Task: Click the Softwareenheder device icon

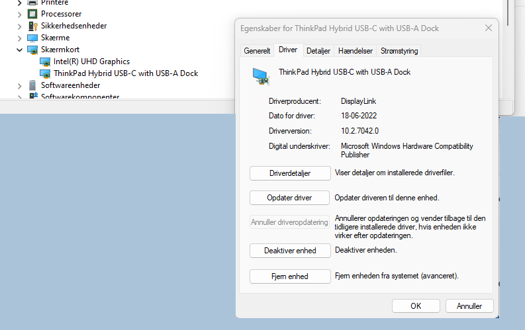Action: pos(32,85)
